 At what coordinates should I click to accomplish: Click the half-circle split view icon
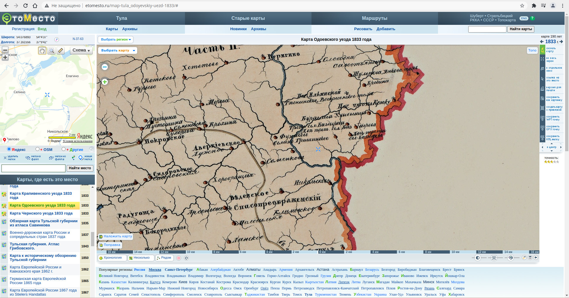530,258
